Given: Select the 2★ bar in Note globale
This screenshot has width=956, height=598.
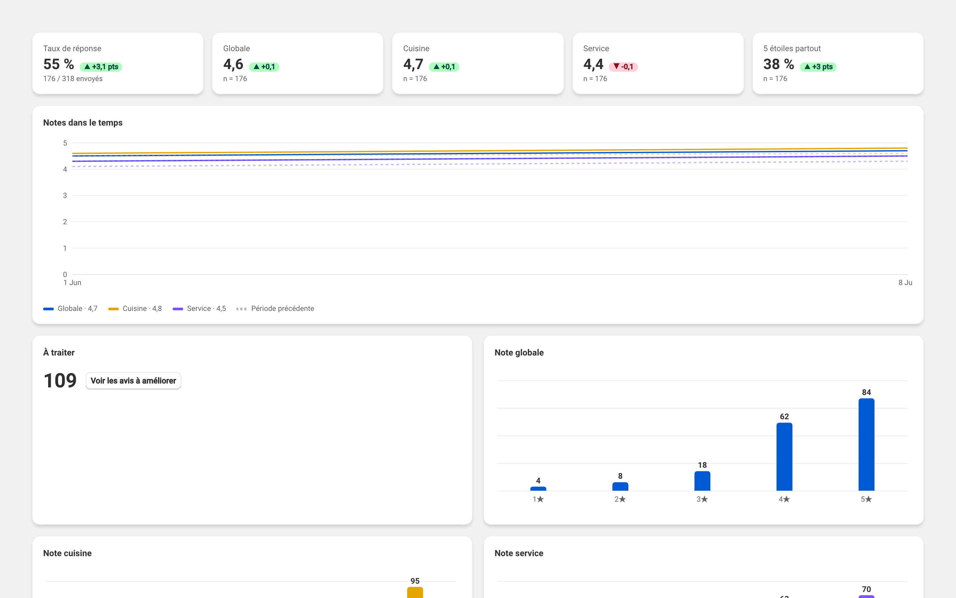Looking at the screenshot, I should (x=620, y=486).
